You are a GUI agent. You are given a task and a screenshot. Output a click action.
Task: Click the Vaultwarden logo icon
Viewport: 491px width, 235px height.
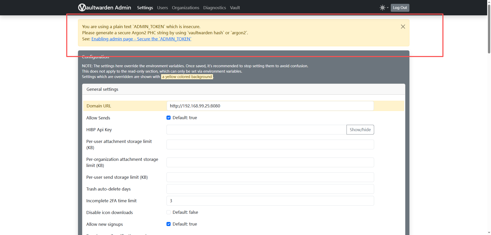click(82, 8)
